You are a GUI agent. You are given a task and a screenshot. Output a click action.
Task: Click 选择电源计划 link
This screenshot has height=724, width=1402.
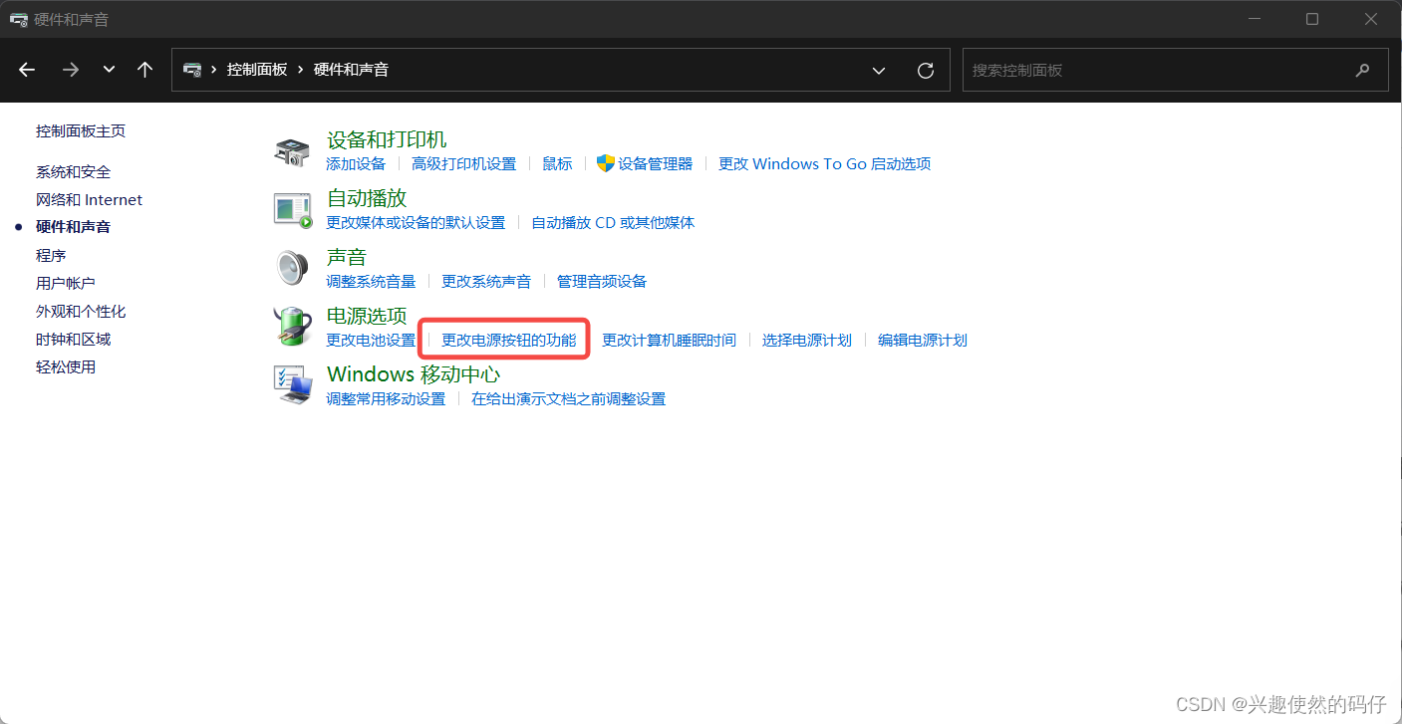point(807,341)
